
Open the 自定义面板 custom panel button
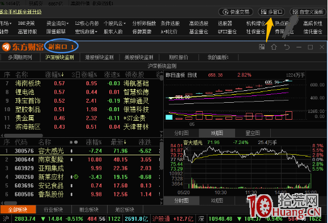point(308,12)
